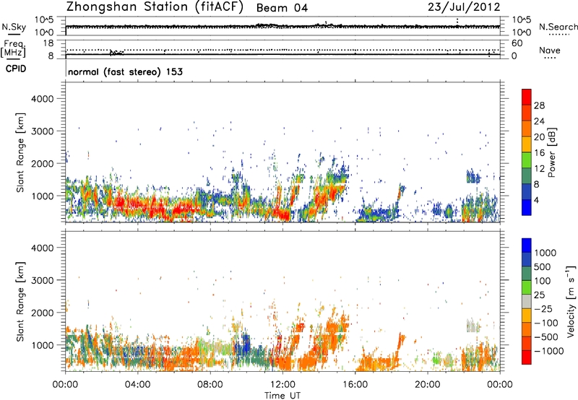The height and width of the screenshot is (400, 578).
Task: Click the "08:00" time axis tick
Action: [x=210, y=385]
